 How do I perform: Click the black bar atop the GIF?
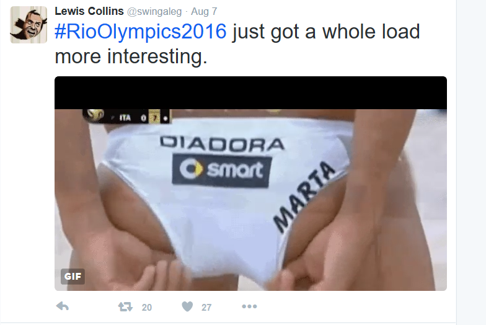pyautogui.click(x=250, y=93)
